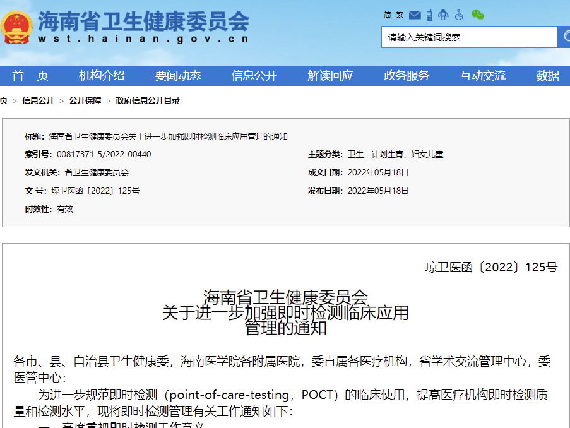The image size is (570, 428).
Task: Click the WeChat icon
Action: coord(478,15)
